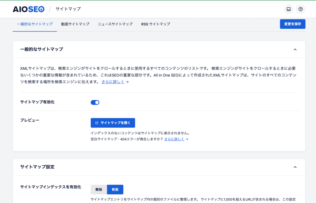Collapse the 一般的なサイトマップ section
Image resolution: width=316 pixels, height=203 pixels.
click(295, 50)
